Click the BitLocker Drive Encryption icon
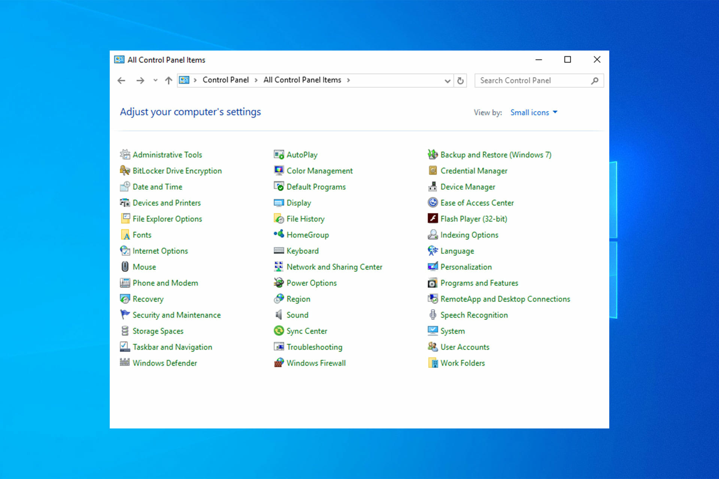This screenshot has height=479, width=719. [x=125, y=171]
